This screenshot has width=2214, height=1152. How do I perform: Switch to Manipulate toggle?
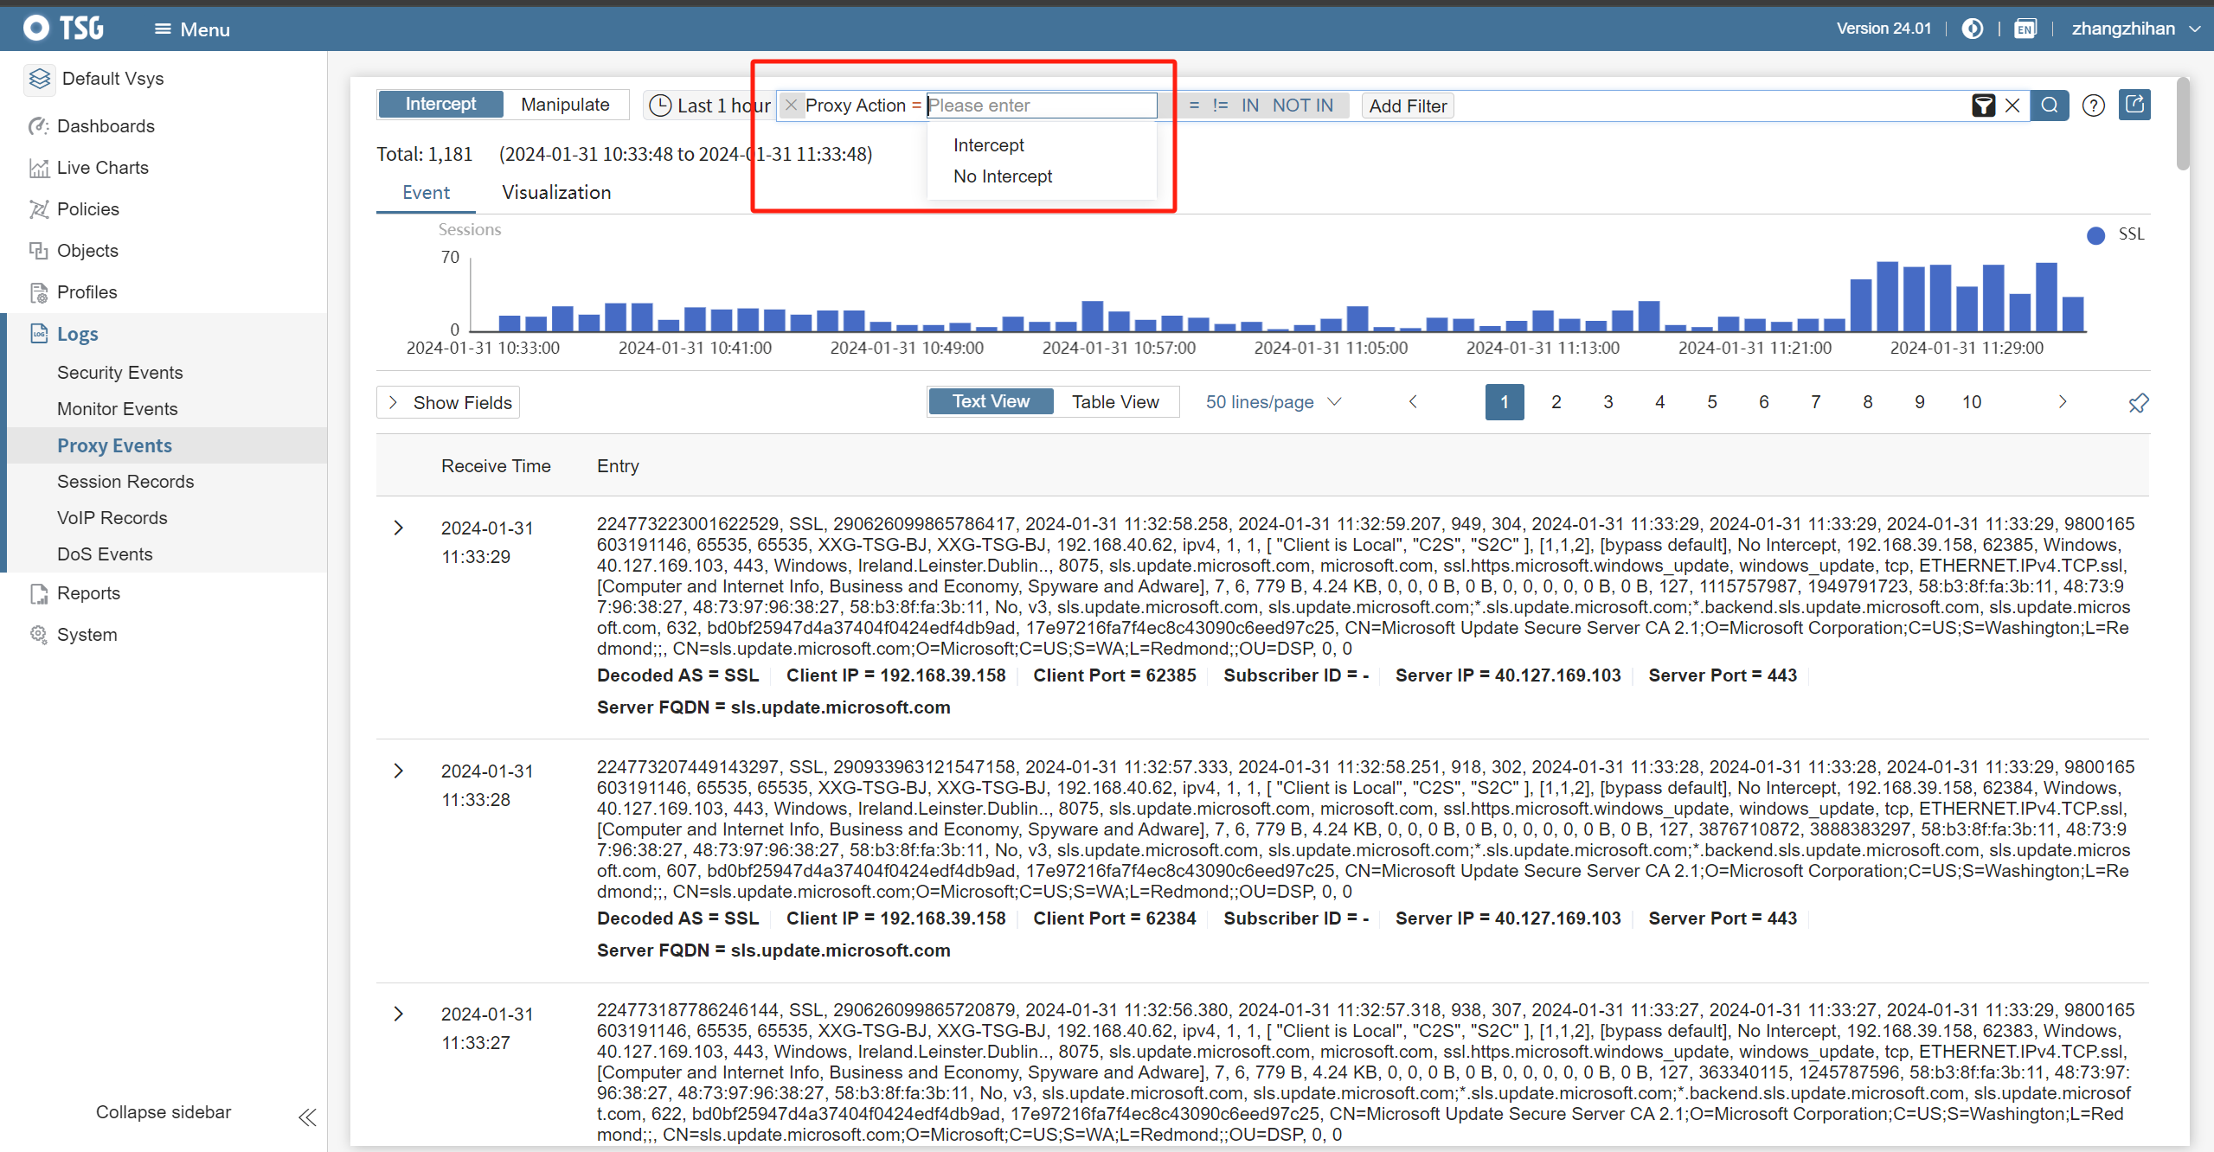565,105
